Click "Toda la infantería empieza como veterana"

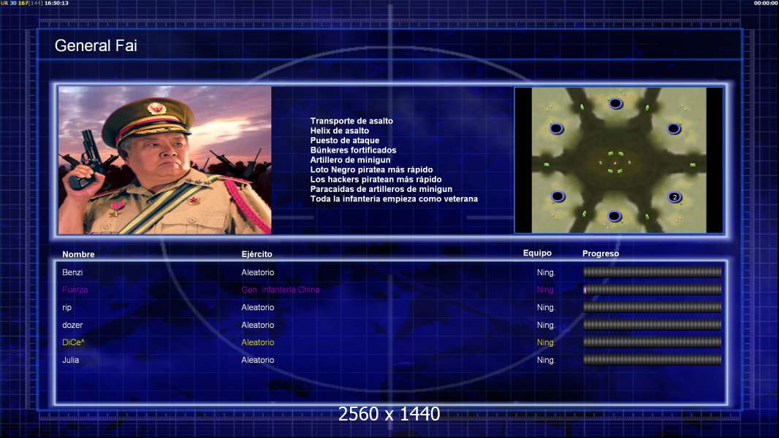click(394, 199)
